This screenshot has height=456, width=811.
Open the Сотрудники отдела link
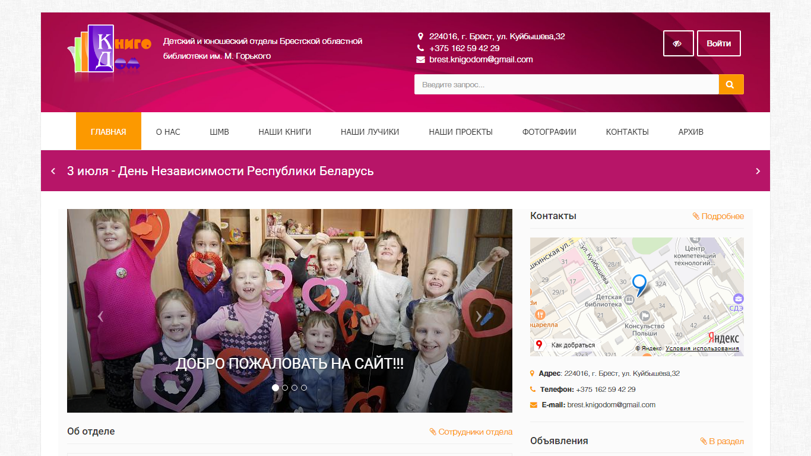pyautogui.click(x=471, y=432)
